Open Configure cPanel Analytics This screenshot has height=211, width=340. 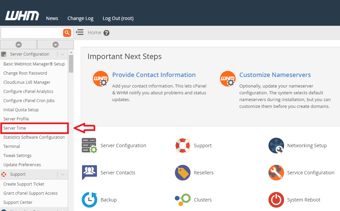pos(28,91)
